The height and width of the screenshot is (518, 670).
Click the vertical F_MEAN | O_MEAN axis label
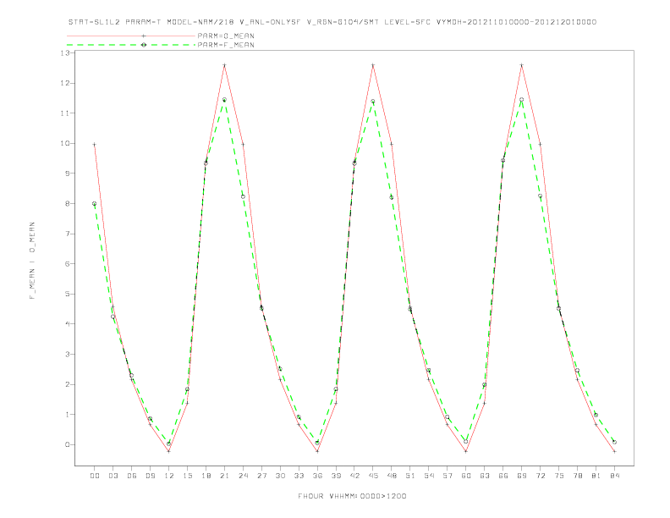point(32,261)
